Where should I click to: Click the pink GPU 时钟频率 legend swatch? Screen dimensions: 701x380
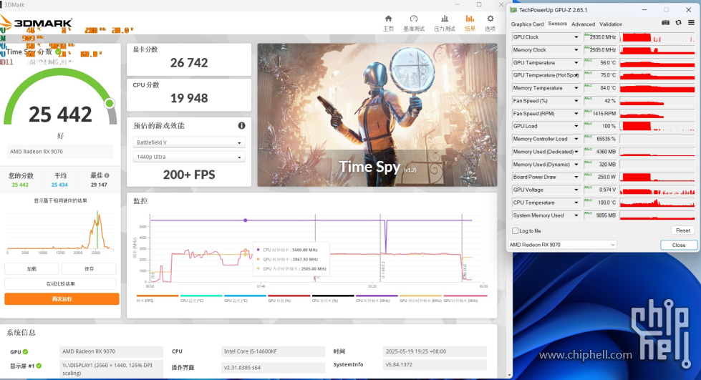(465, 296)
